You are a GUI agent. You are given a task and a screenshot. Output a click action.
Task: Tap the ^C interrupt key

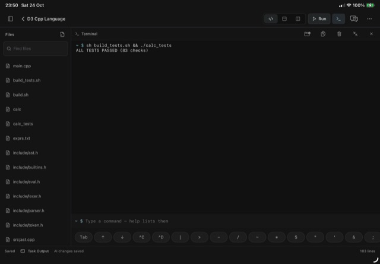(x=141, y=237)
